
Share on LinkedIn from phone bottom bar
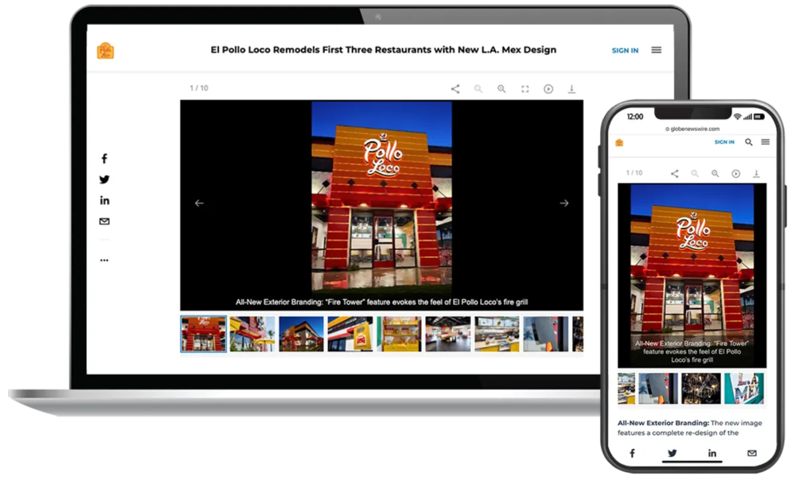click(712, 453)
